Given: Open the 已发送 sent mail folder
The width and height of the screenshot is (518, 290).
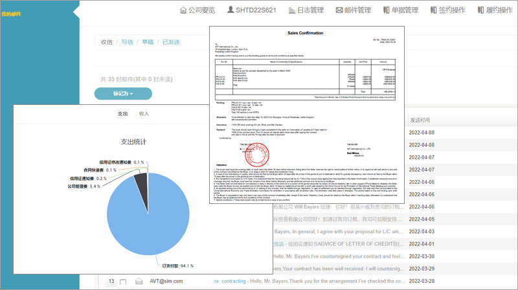Looking at the screenshot, I should (171, 42).
